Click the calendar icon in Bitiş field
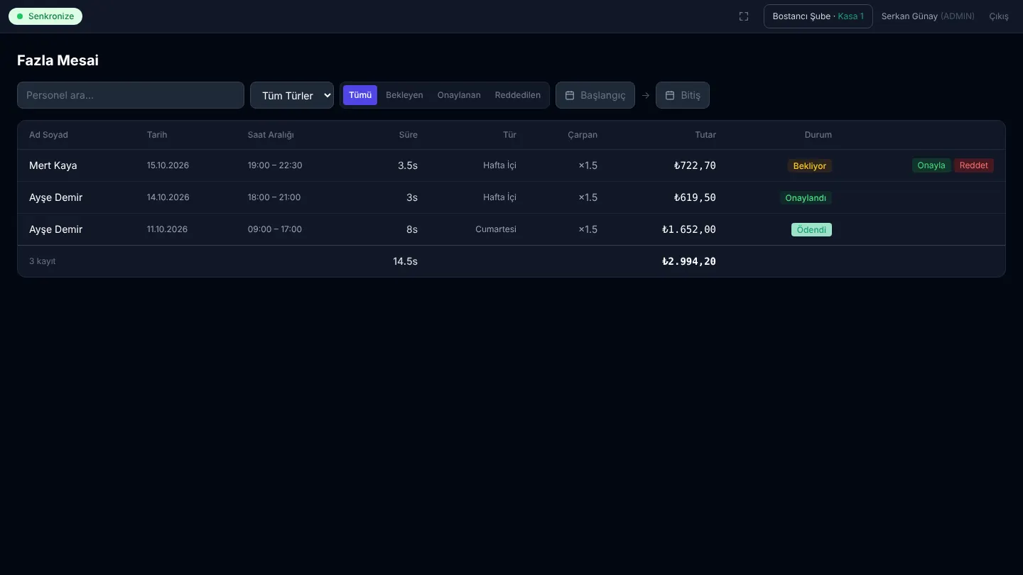This screenshot has height=575, width=1023. point(670,95)
